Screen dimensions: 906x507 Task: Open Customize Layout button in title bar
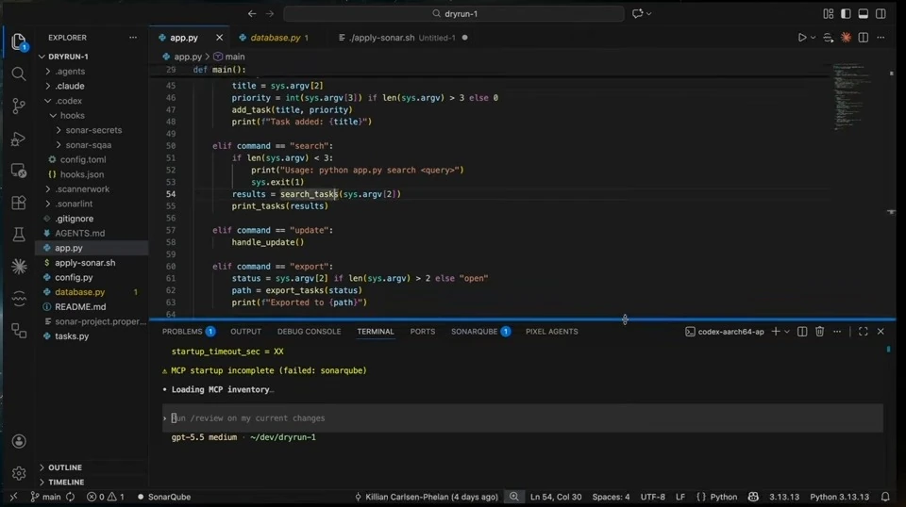click(x=829, y=13)
